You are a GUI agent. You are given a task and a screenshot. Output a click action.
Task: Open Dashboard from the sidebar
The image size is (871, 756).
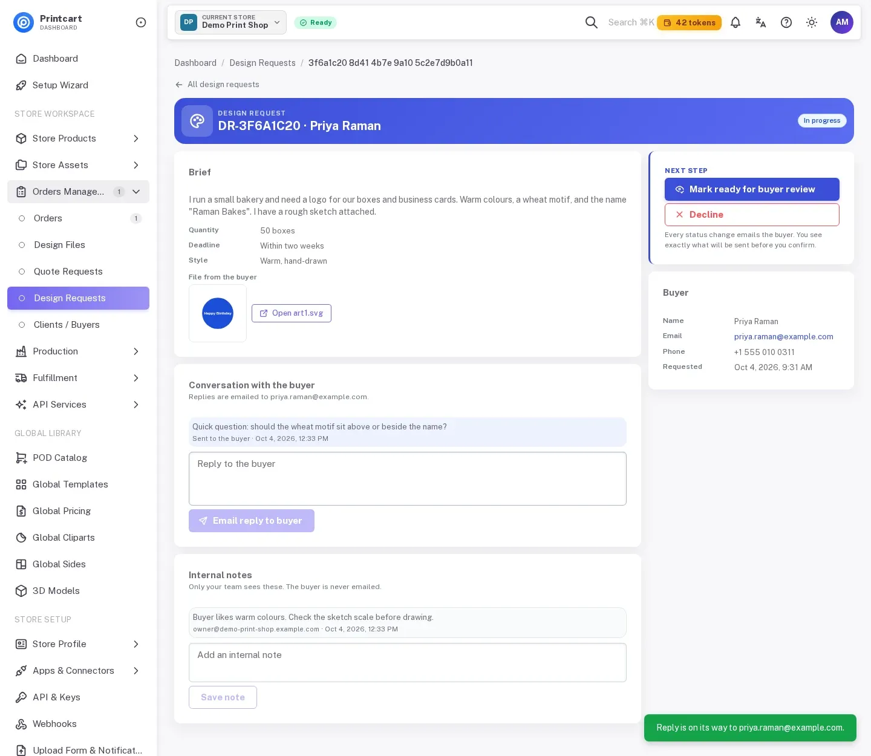(78, 59)
